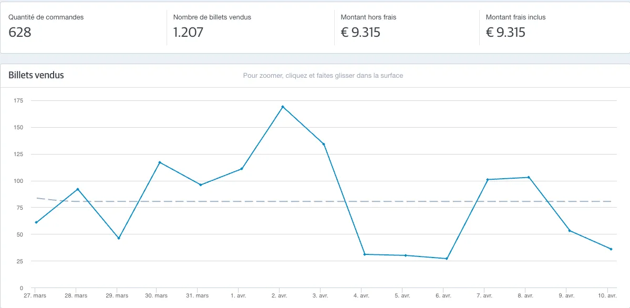
Task: Select the "Montant frais inclus" label
Action: coord(515,17)
